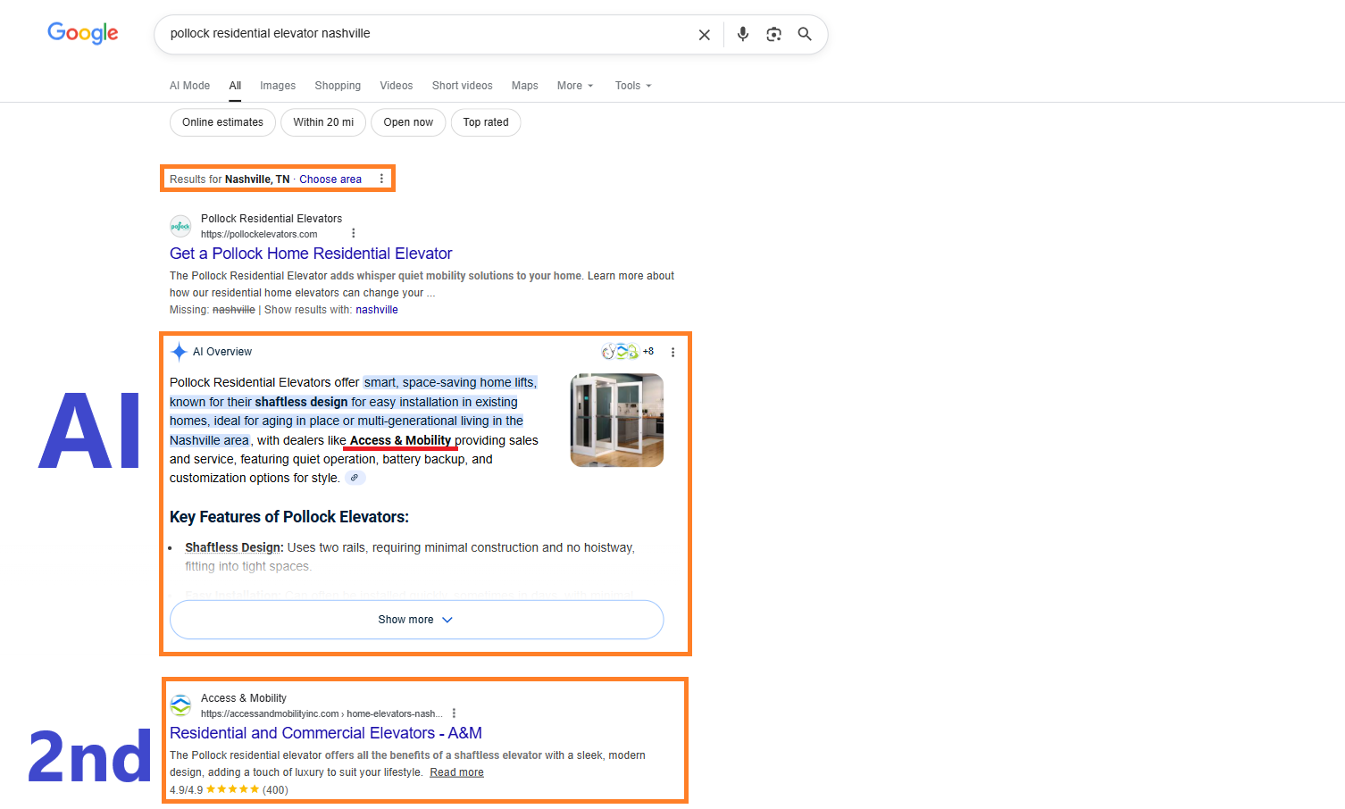Click the magnifying glass search button
The height and width of the screenshot is (809, 1345).
click(x=805, y=34)
